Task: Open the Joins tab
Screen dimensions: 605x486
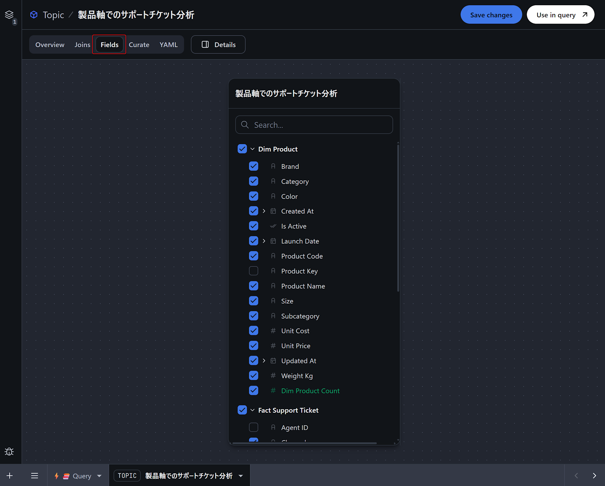Action: point(82,45)
